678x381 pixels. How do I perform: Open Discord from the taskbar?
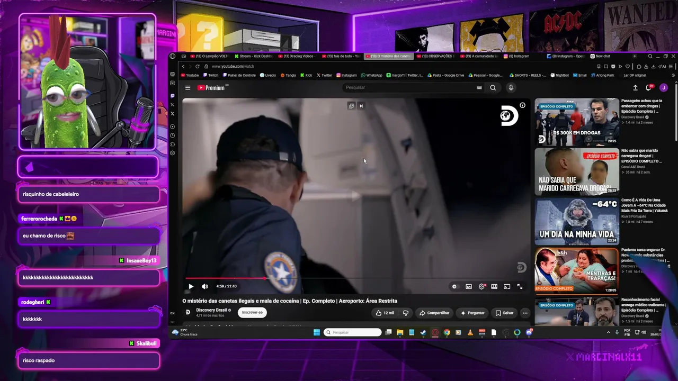[x=529, y=332]
